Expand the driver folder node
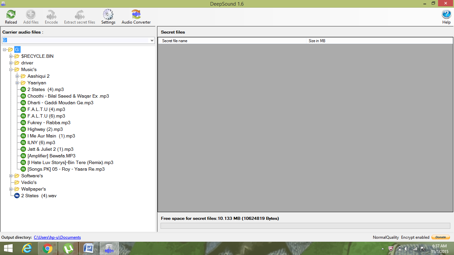The height and width of the screenshot is (255, 454). tap(11, 63)
